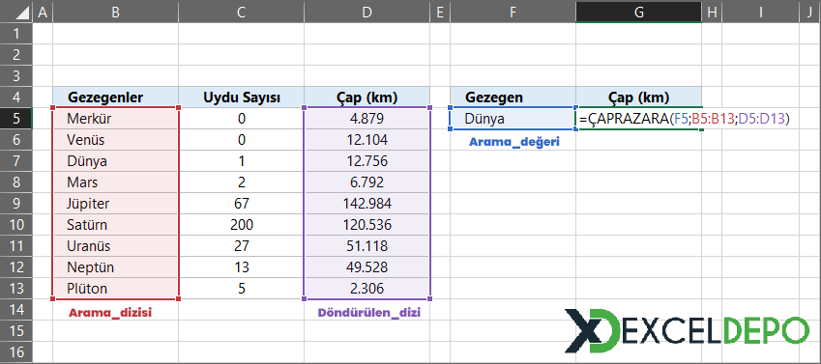Click the Gezegenler header cell
This screenshot has width=821, height=364.
click(x=115, y=98)
